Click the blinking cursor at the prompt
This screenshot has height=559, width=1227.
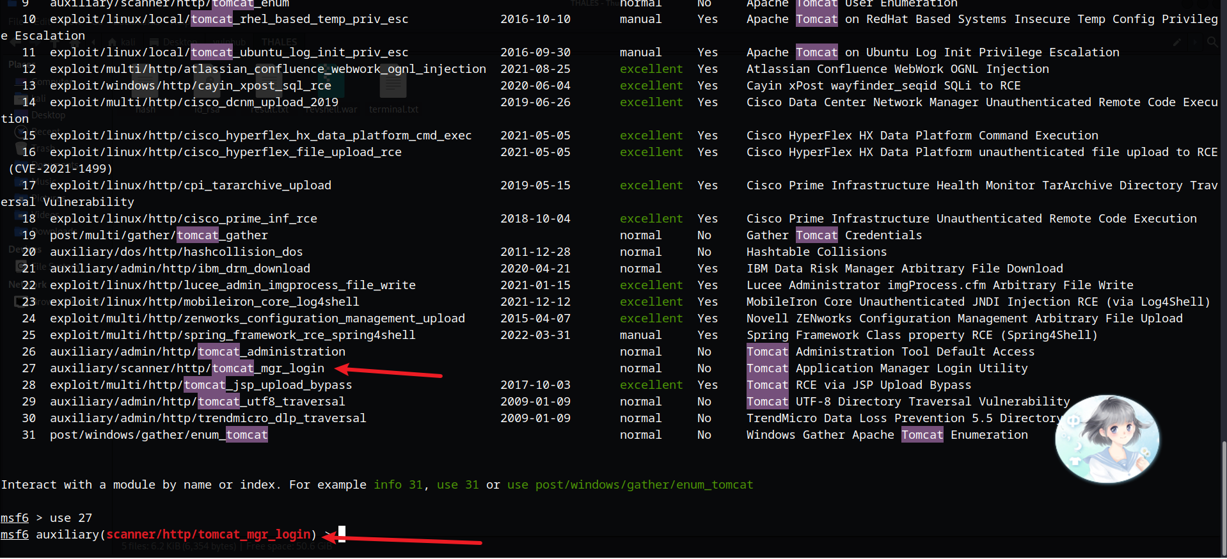click(x=342, y=534)
